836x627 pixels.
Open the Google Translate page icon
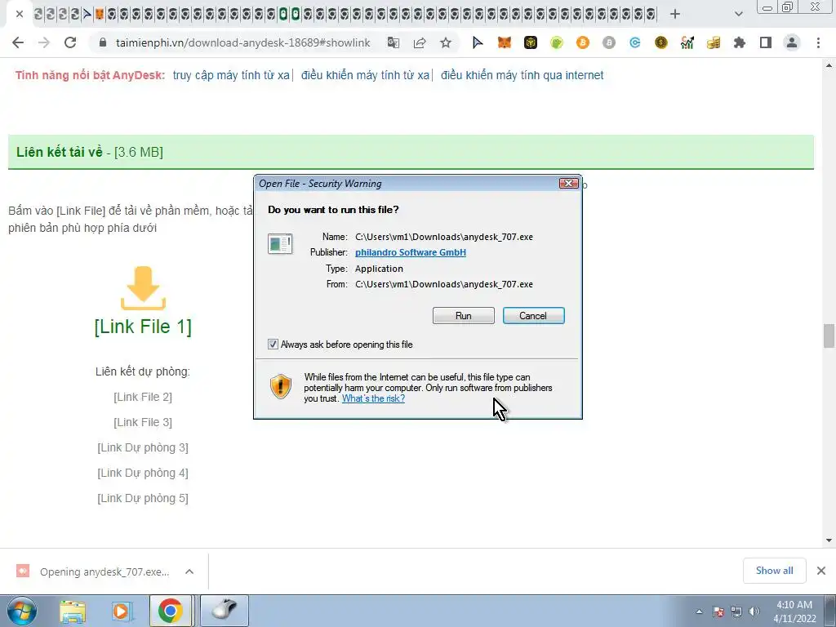click(x=394, y=42)
